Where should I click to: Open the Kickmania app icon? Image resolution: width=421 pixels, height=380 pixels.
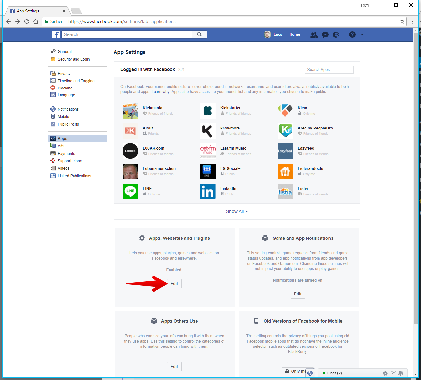coord(130,111)
